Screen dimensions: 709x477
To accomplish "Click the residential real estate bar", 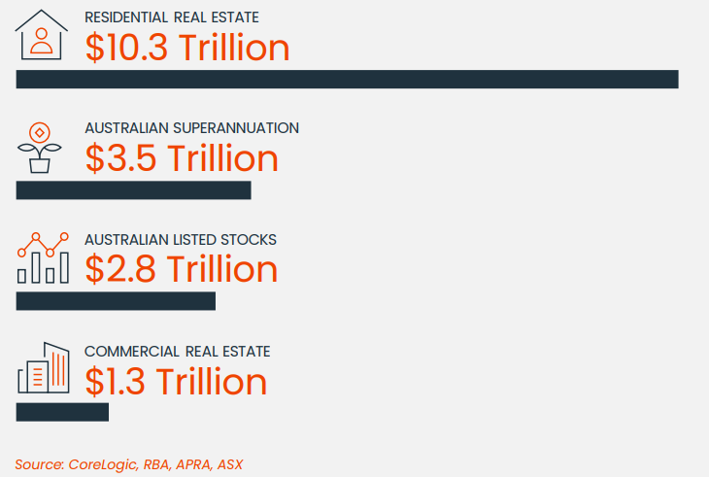I will pos(347,80).
